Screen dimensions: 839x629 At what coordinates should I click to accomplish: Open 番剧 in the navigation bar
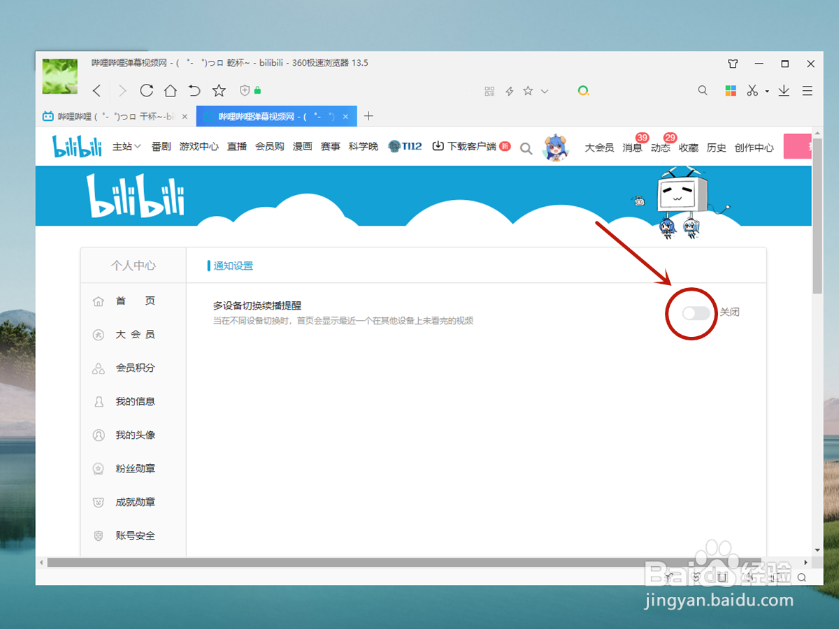[x=161, y=147]
